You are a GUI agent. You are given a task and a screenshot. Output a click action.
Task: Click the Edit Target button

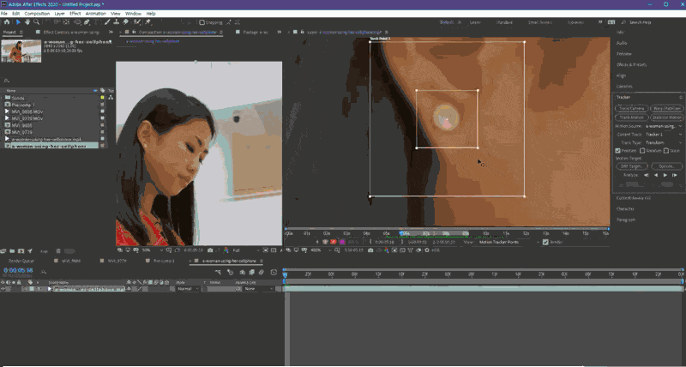point(631,166)
